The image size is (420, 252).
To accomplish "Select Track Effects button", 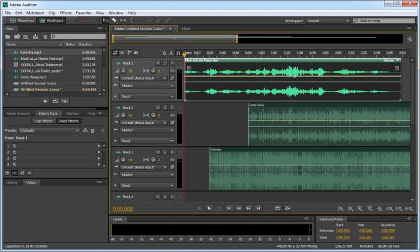I will pos(68,121).
